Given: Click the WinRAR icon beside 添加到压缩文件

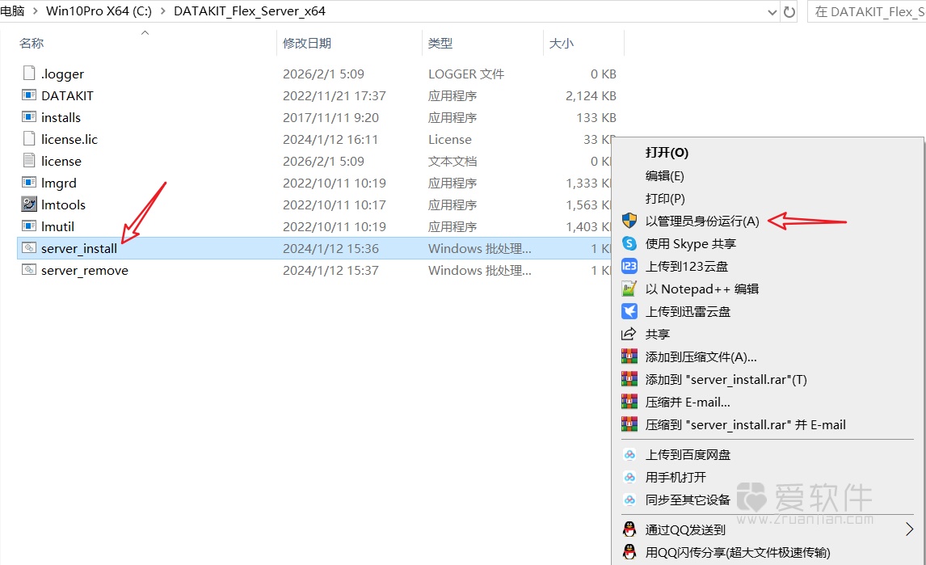Looking at the screenshot, I should [629, 356].
